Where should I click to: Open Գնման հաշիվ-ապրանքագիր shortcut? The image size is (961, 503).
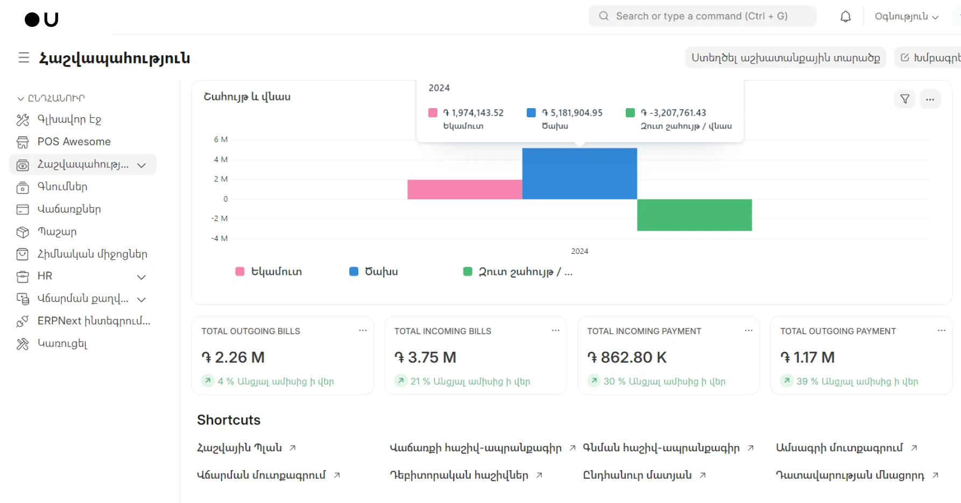661,448
